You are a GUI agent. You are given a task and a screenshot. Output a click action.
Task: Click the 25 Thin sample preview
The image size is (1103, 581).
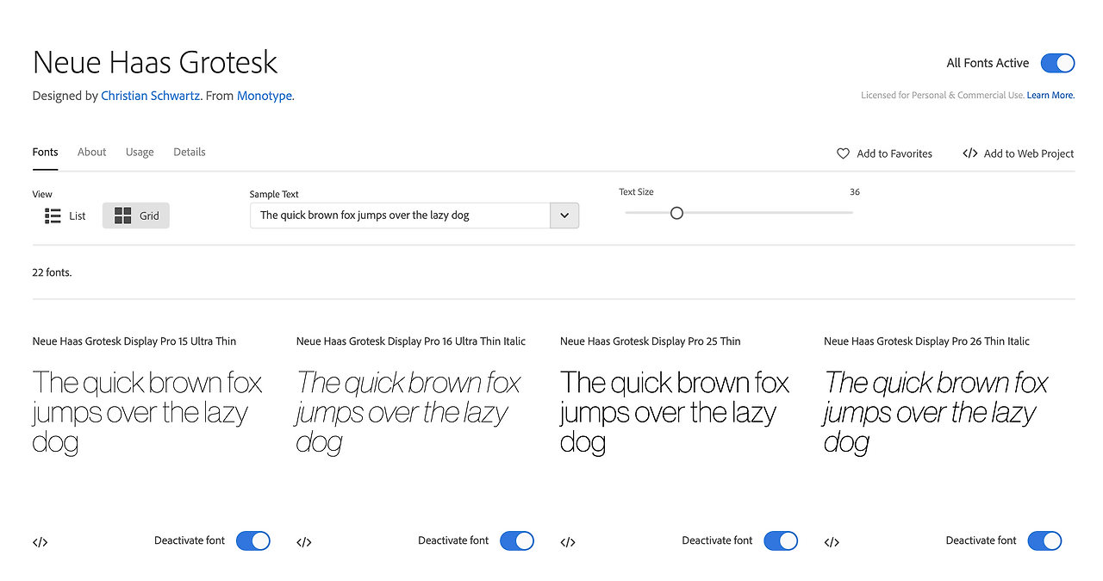675,412
